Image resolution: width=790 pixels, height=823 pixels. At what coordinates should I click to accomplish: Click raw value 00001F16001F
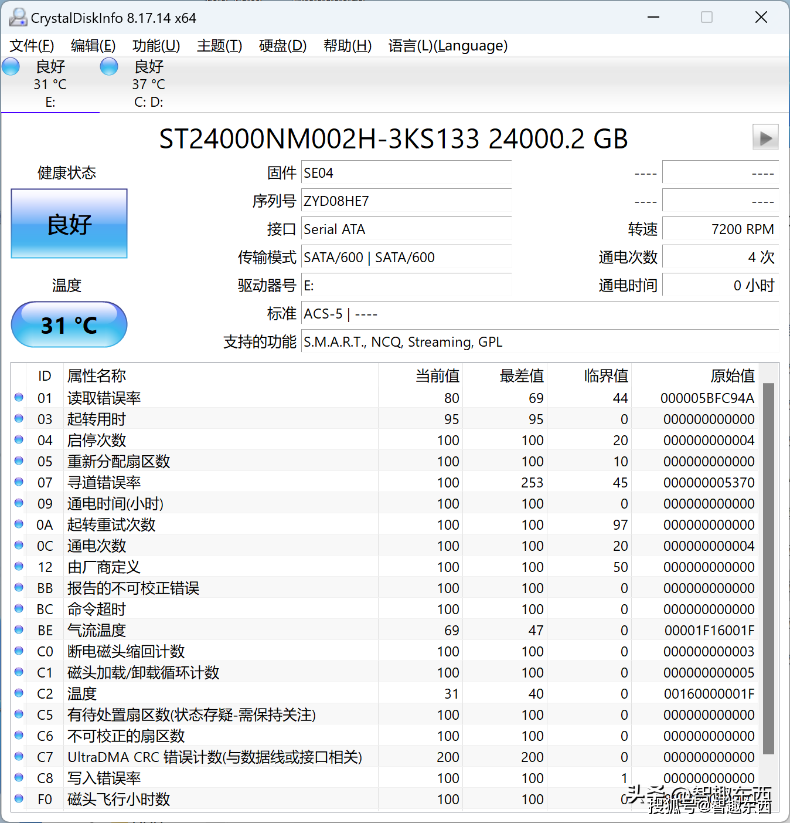[709, 631]
